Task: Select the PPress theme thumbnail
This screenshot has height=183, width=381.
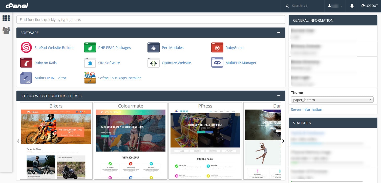Action: [205, 141]
